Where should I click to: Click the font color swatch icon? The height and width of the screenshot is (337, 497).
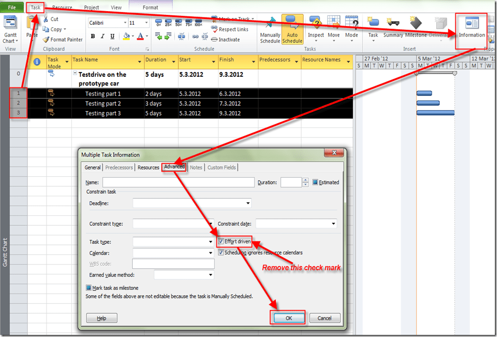coord(140,37)
